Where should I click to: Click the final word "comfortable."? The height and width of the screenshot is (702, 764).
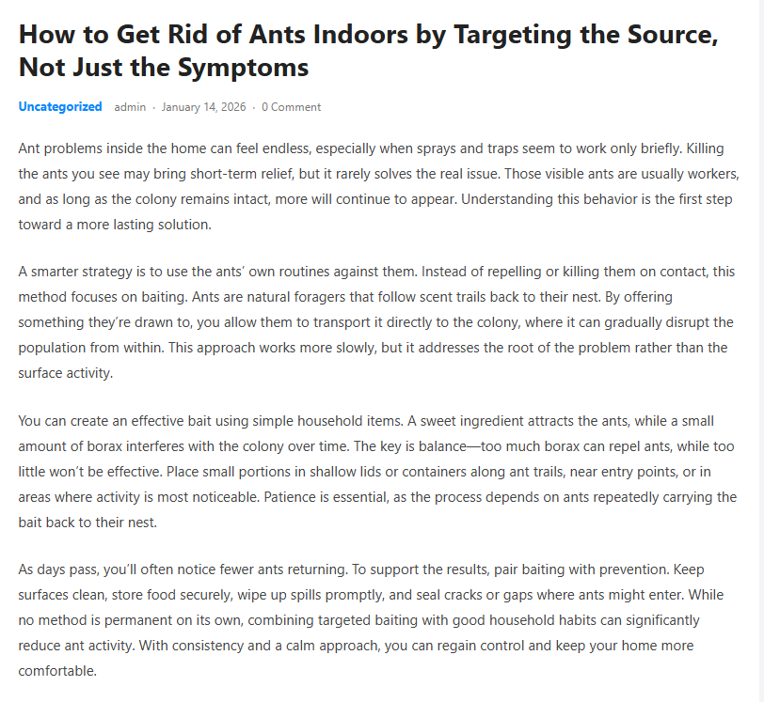(57, 672)
